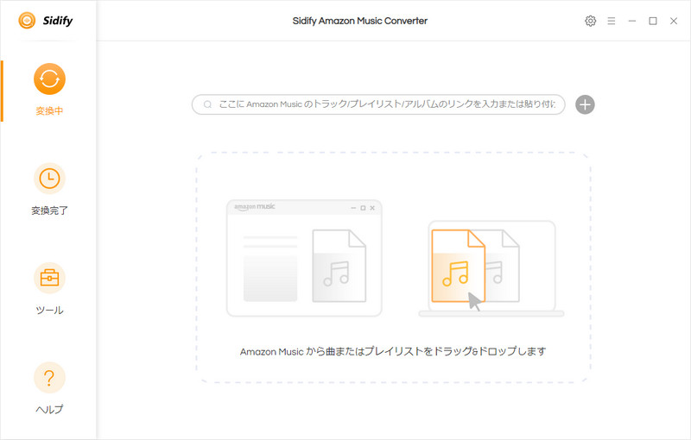Open the ツール toolbox section
Image resolution: width=691 pixels, height=440 pixels.
49,289
